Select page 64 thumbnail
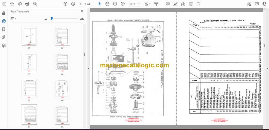Viewport: 269px width, 130px height. click(62, 62)
